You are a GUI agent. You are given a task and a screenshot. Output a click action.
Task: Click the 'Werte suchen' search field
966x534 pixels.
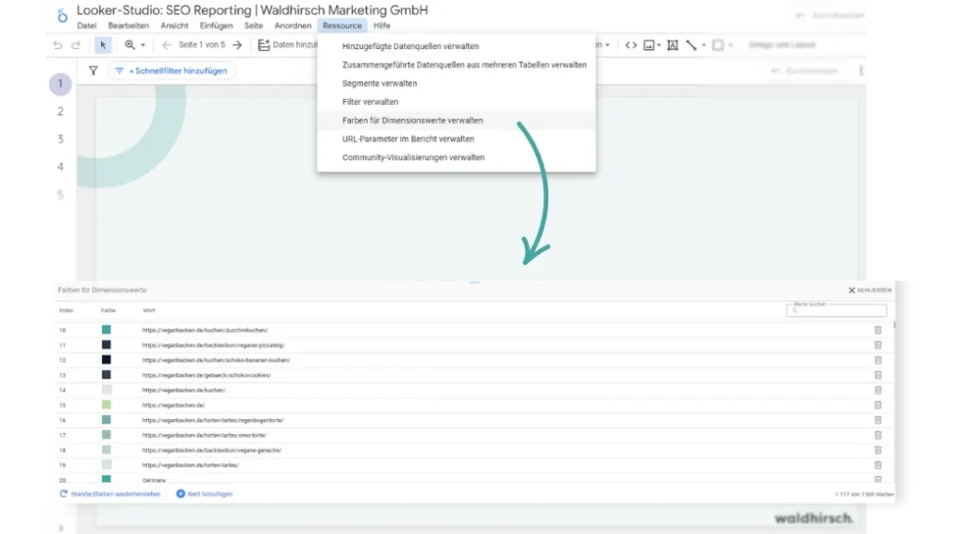coord(840,310)
